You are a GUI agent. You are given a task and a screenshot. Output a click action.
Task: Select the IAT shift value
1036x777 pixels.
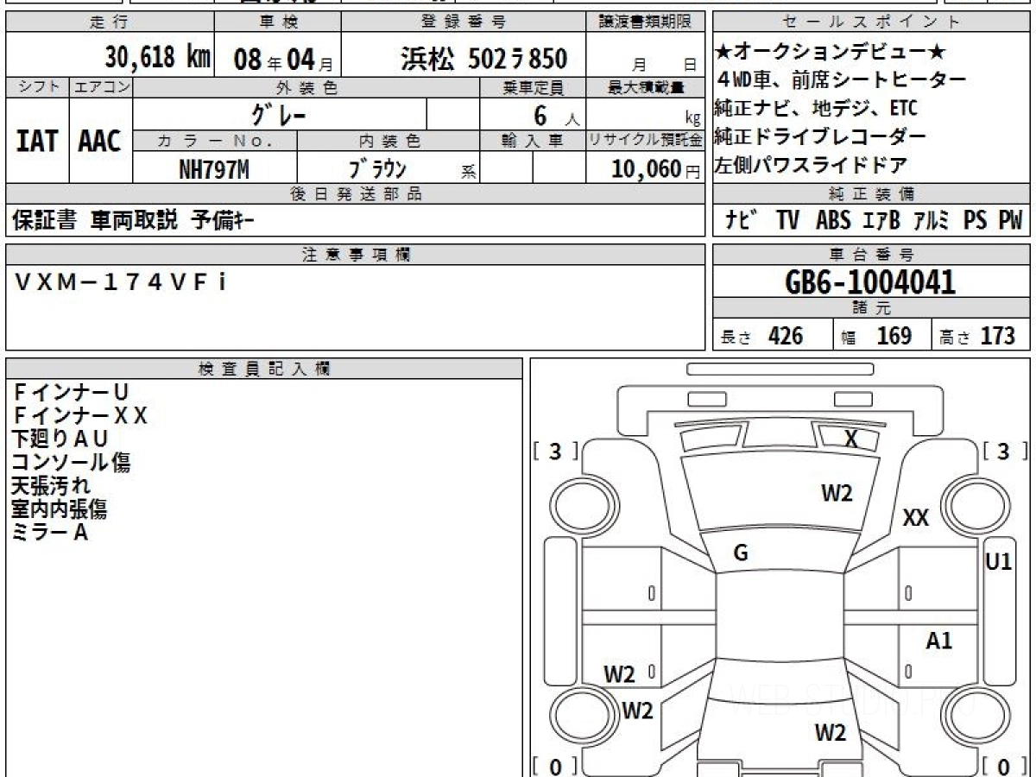[x=37, y=142]
